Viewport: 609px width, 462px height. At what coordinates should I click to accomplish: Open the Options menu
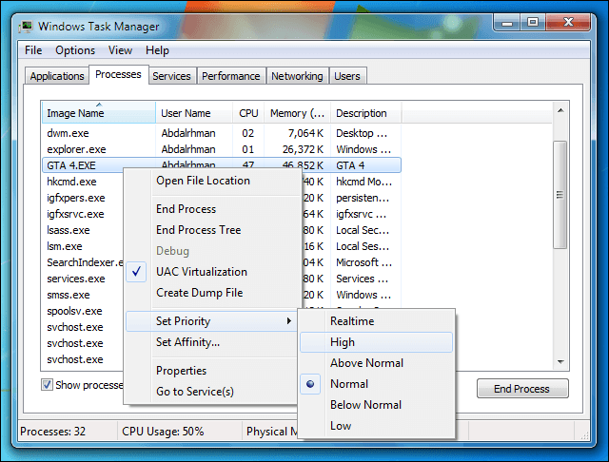75,50
